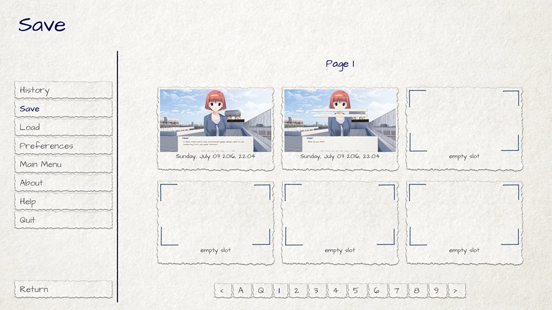552x310 pixels.
Task: Open the auto saves page A
Action: pos(241,290)
